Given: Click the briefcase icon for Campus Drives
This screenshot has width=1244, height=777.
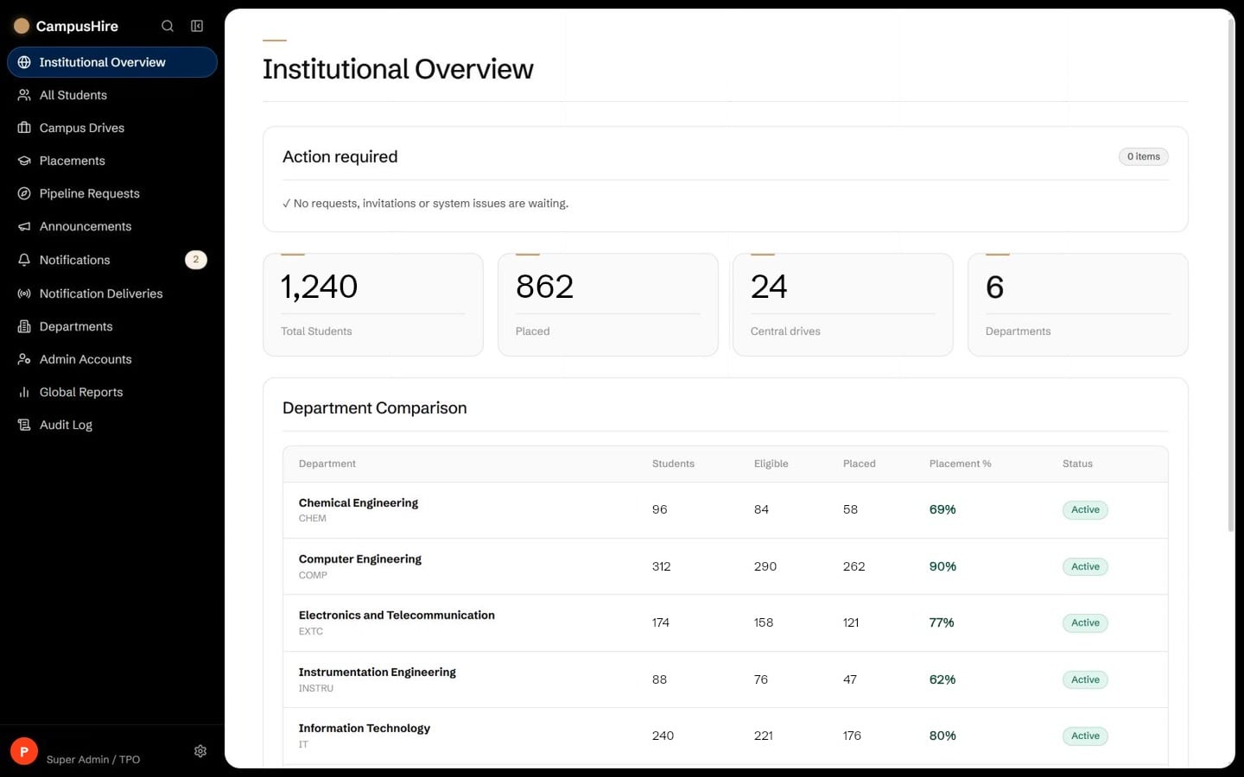Looking at the screenshot, I should click(x=24, y=128).
